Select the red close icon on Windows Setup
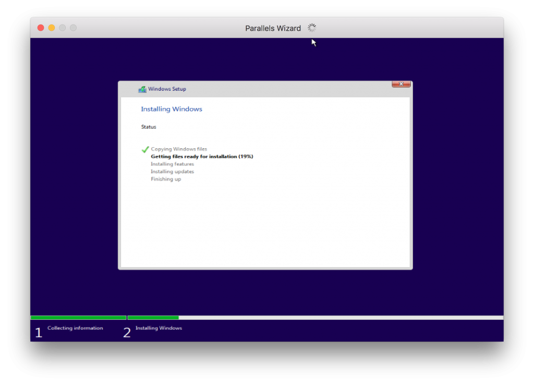 click(400, 83)
